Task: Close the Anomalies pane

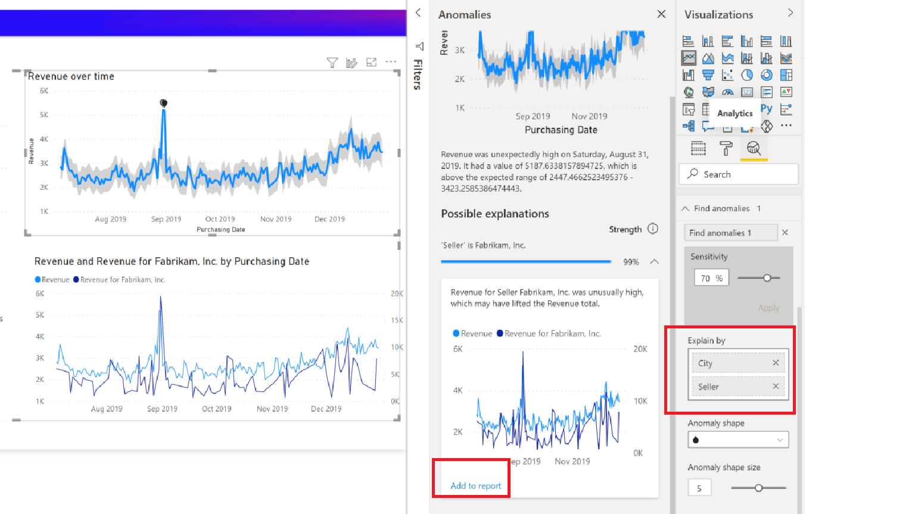Action: (x=661, y=14)
